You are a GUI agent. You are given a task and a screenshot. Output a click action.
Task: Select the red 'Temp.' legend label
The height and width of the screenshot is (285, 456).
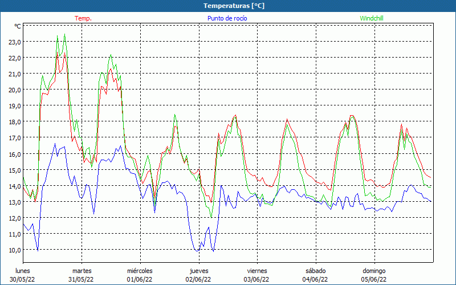click(x=83, y=18)
